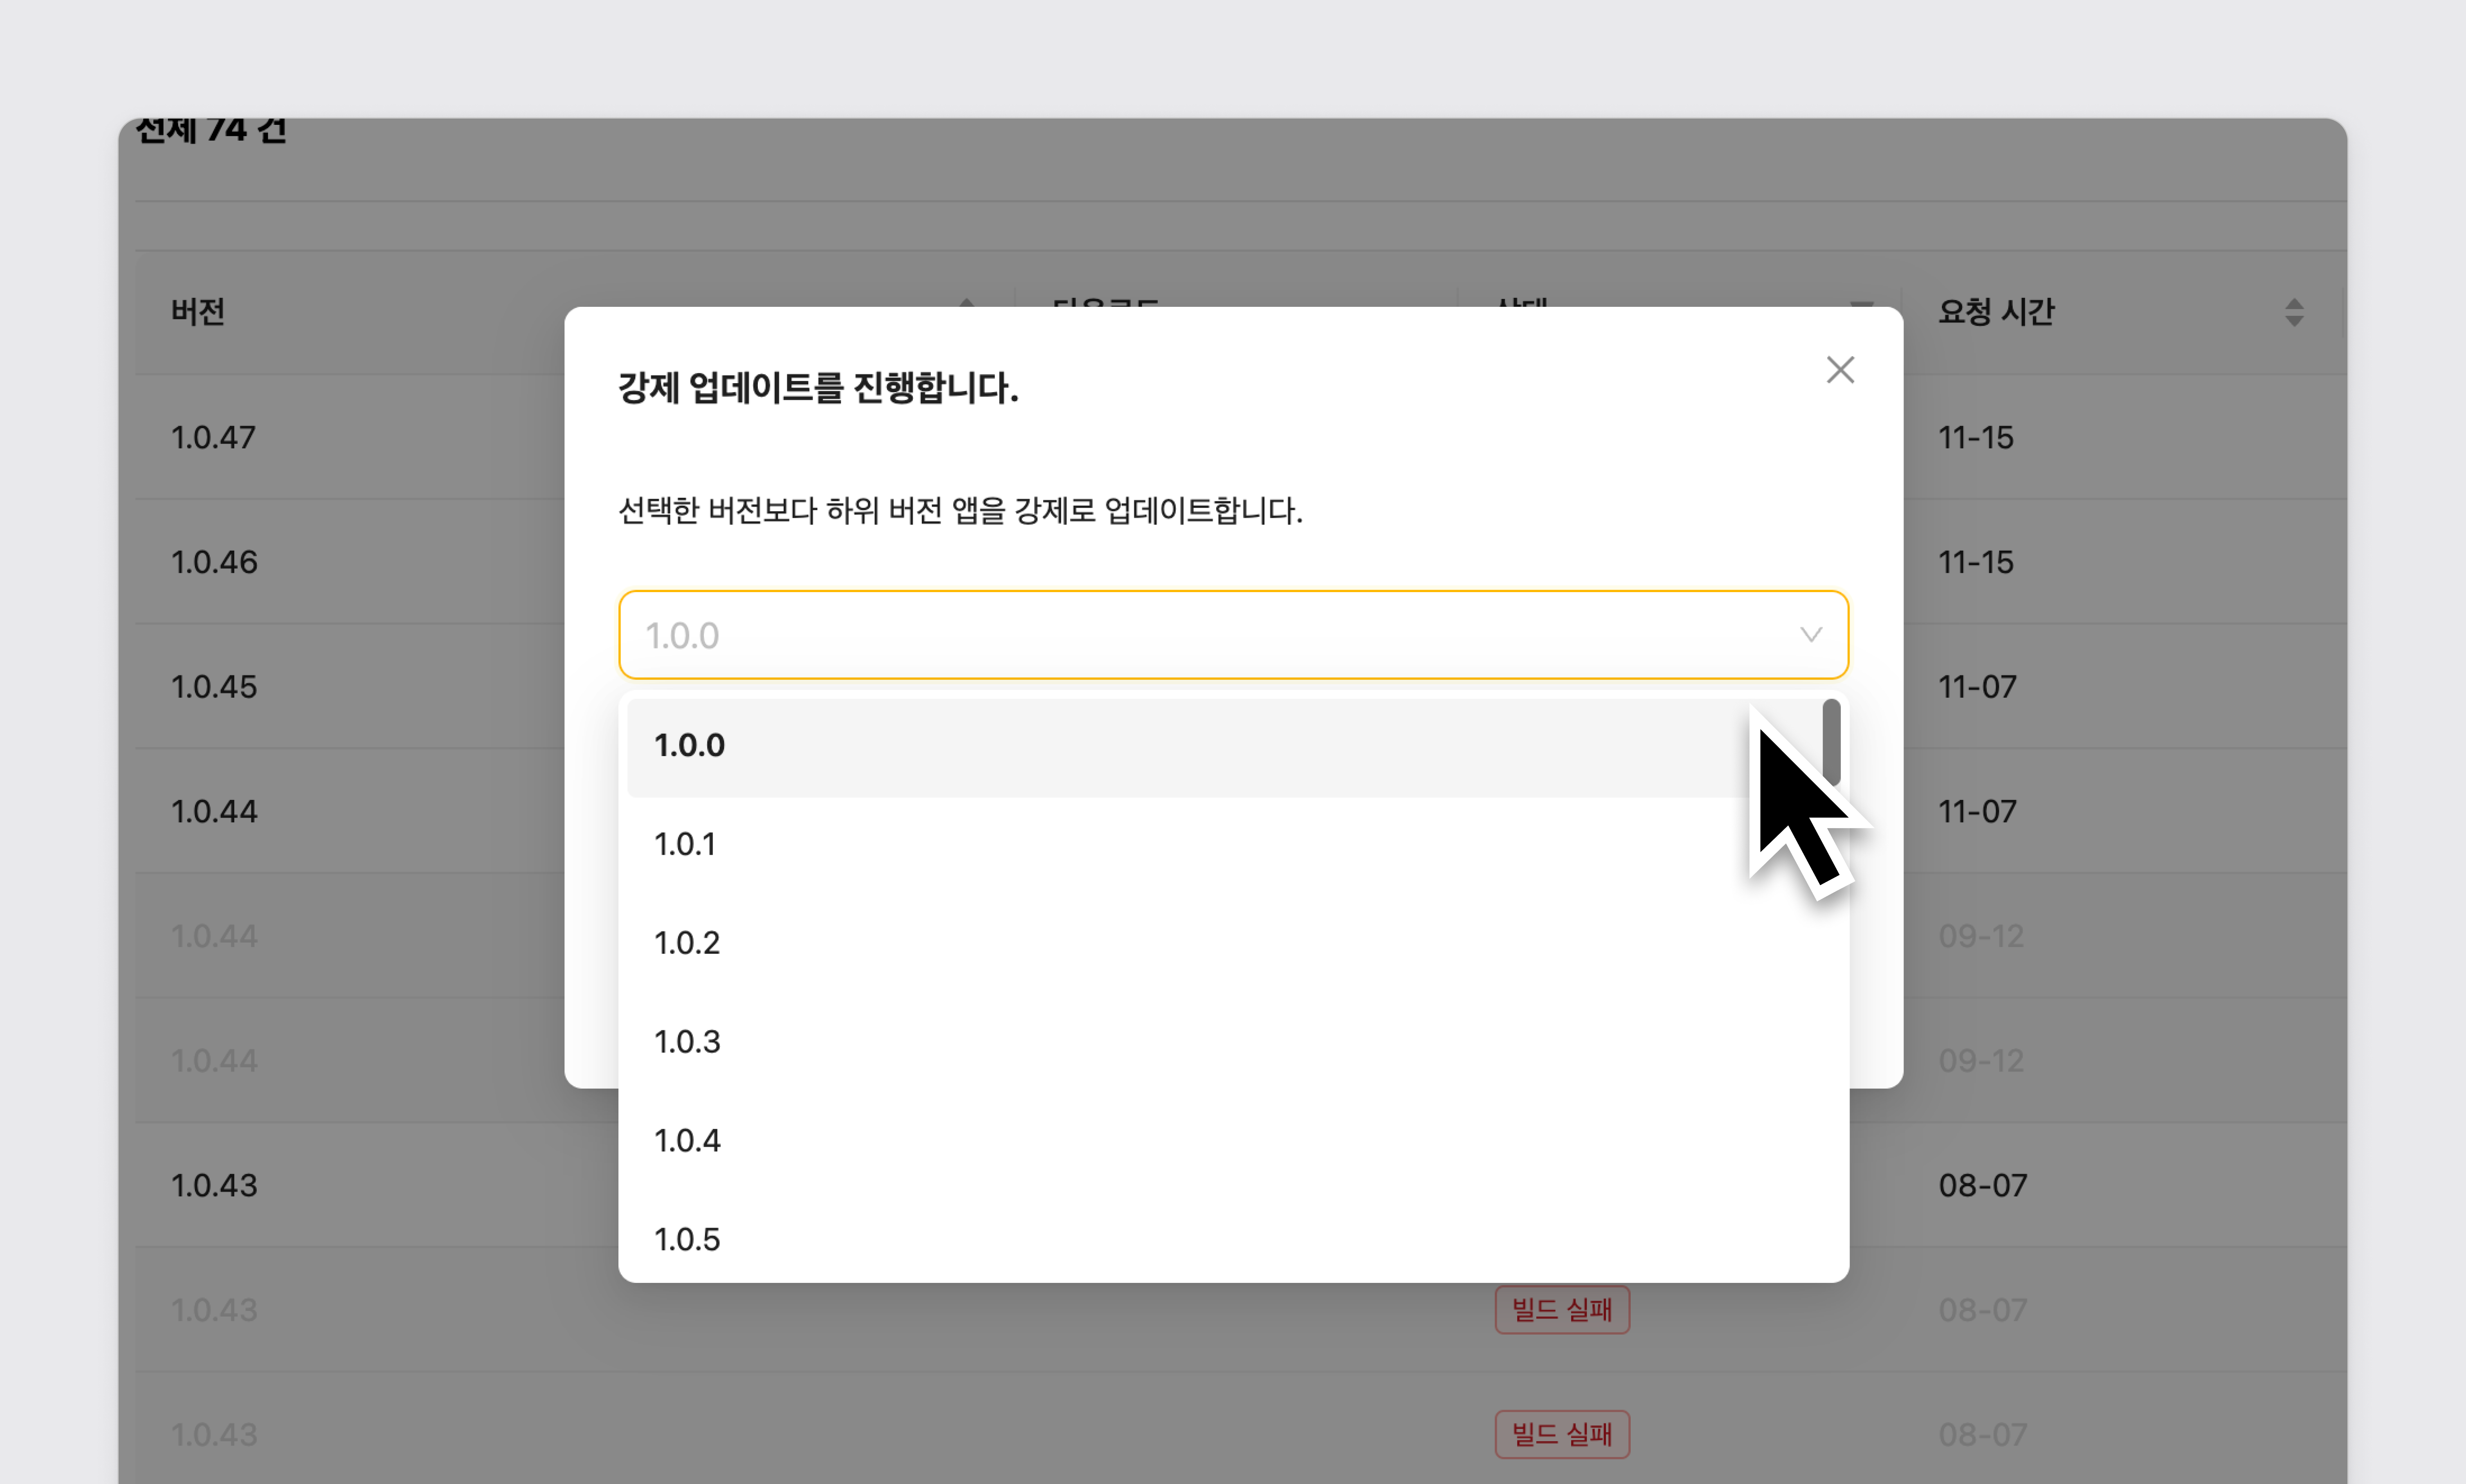This screenshot has width=2466, height=1484.
Task: Click the lower 빌드 실패 status tag
Action: click(x=1562, y=1434)
